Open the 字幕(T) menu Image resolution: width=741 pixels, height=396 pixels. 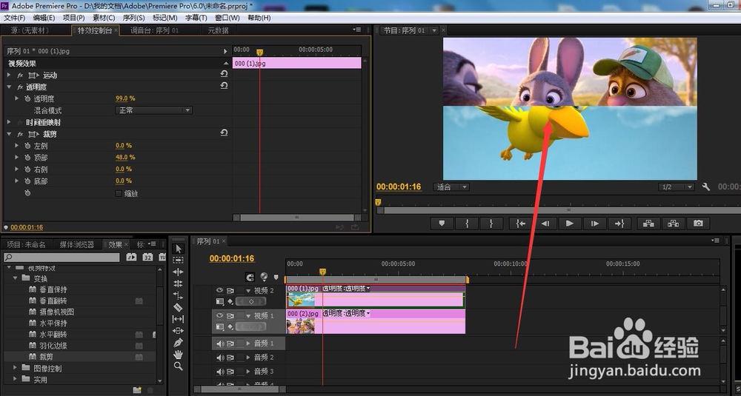[x=196, y=18]
